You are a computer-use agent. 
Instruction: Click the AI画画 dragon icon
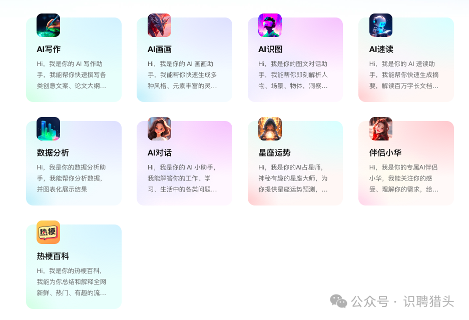[159, 25]
